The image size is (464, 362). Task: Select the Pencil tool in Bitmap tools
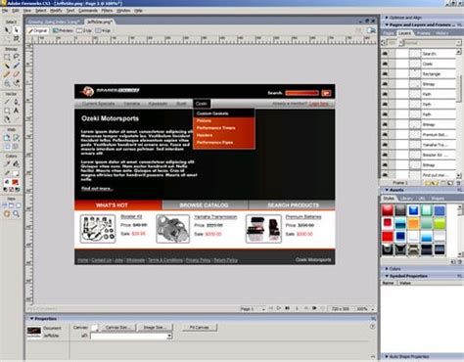coord(7,74)
